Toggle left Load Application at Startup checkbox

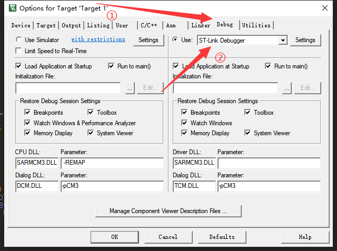tap(19, 66)
